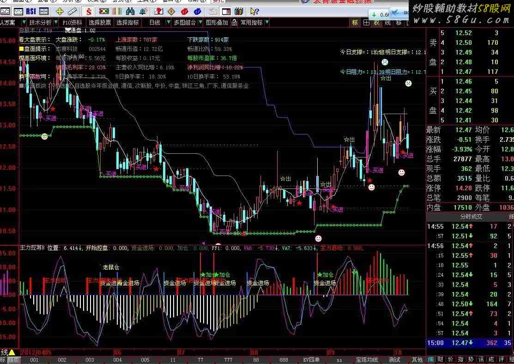Select the KV四单 indicator tab

click(x=311, y=360)
